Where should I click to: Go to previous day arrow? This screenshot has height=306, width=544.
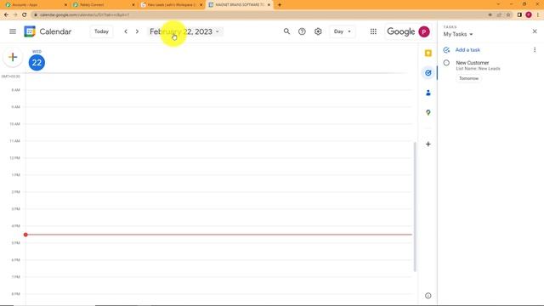pos(126,31)
